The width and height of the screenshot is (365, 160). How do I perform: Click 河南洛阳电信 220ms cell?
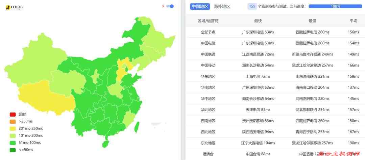click(312, 98)
